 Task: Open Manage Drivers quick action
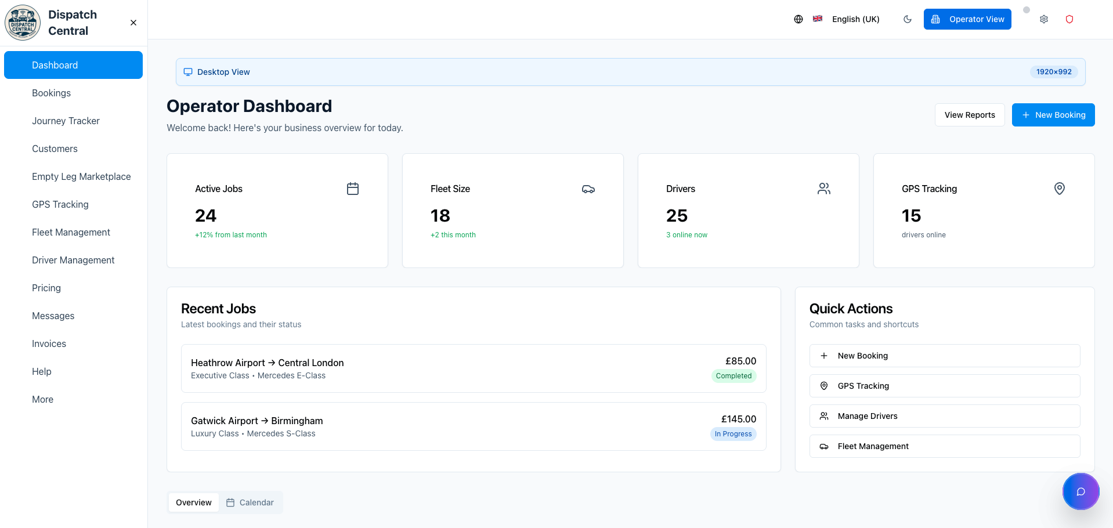944,416
